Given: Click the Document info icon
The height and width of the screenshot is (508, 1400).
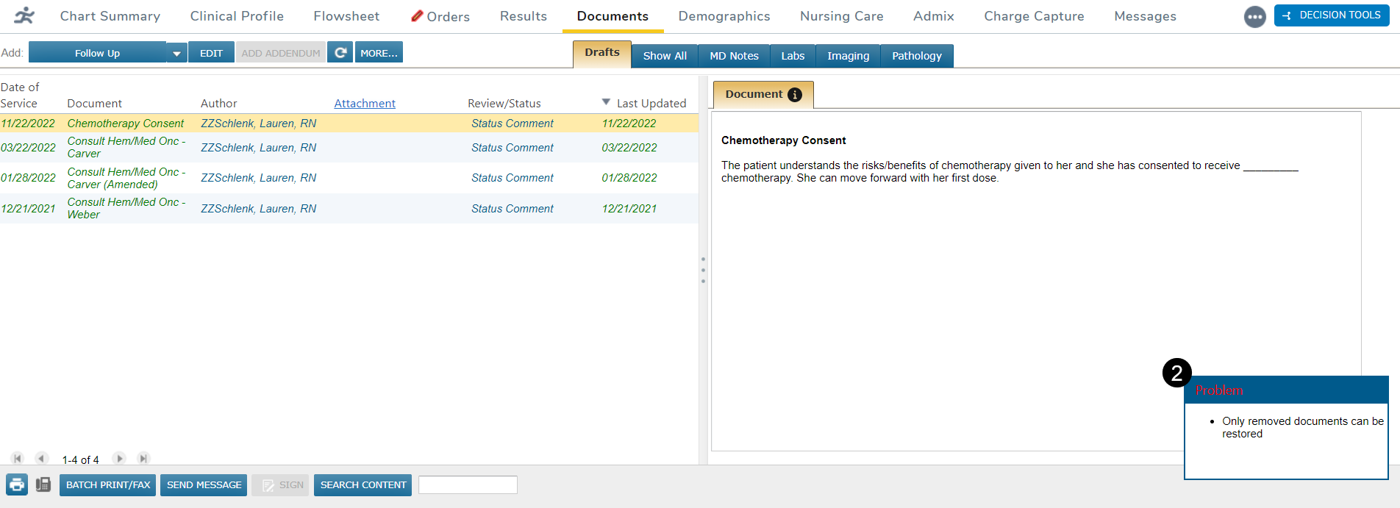Looking at the screenshot, I should [795, 95].
